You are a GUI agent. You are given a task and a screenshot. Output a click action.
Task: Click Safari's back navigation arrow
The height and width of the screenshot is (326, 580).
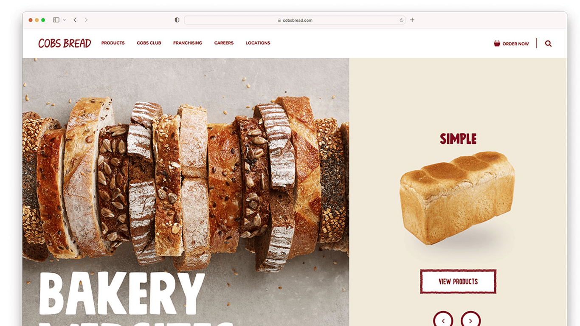click(75, 20)
